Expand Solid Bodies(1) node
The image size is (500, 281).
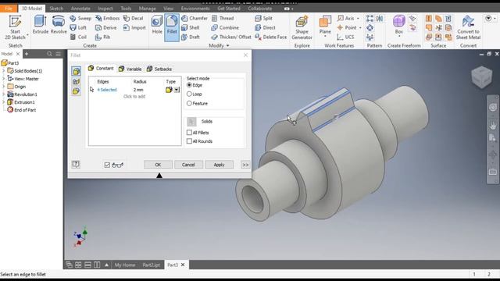3,71
